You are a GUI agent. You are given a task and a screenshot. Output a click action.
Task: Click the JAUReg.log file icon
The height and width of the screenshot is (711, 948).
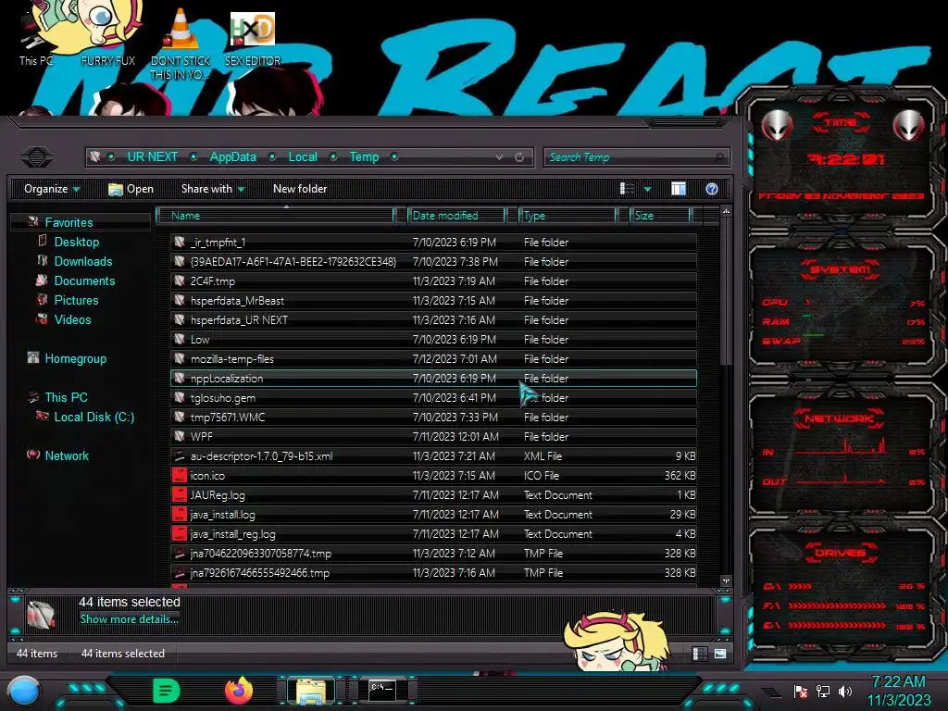point(180,494)
